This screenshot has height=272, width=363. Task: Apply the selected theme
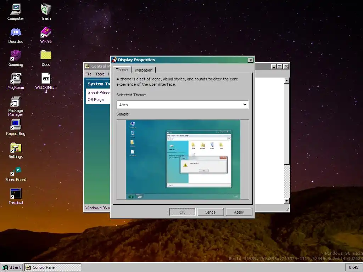click(x=239, y=212)
